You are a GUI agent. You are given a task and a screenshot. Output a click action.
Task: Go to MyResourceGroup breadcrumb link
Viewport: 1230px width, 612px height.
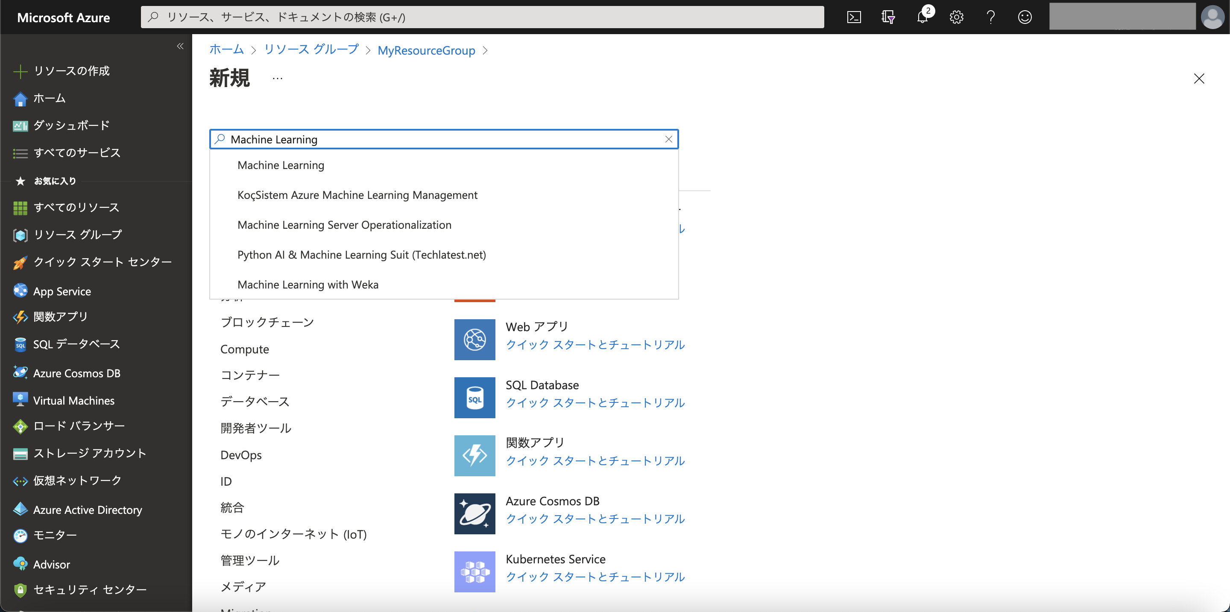(x=426, y=50)
